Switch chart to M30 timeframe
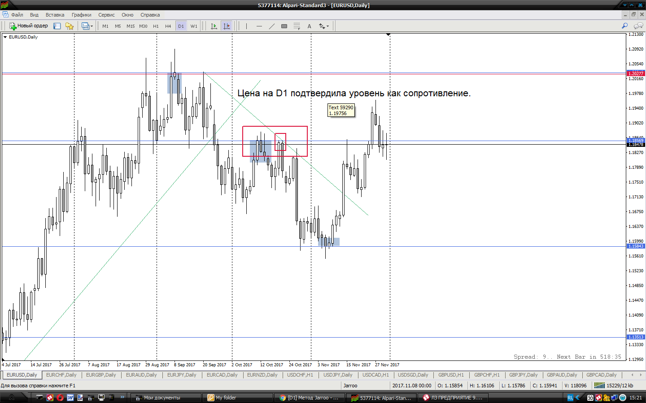The height and width of the screenshot is (403, 646). pos(143,26)
